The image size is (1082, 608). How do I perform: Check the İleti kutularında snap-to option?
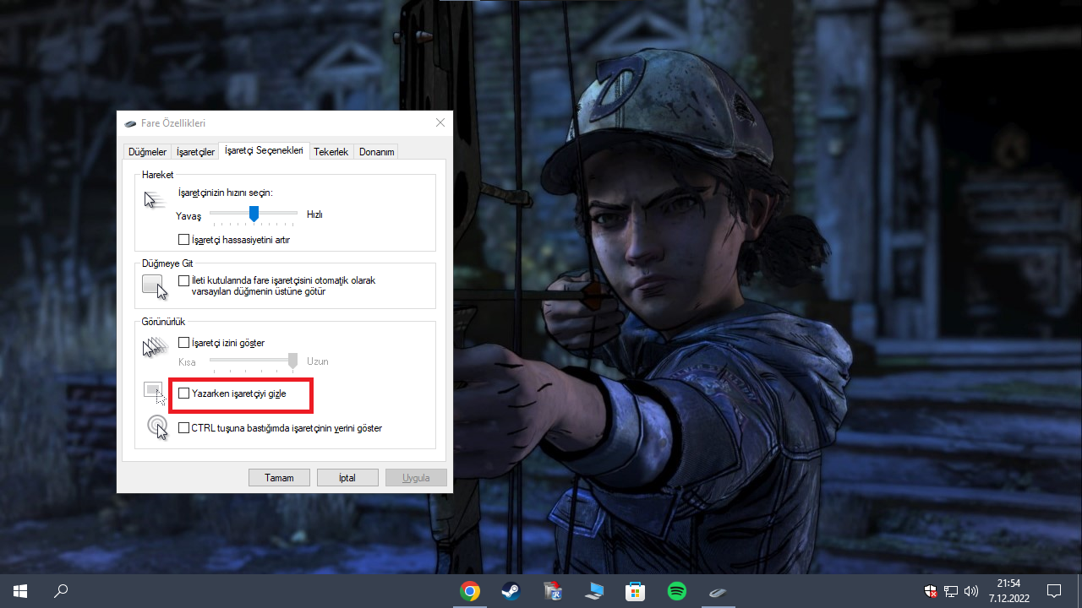coord(184,280)
